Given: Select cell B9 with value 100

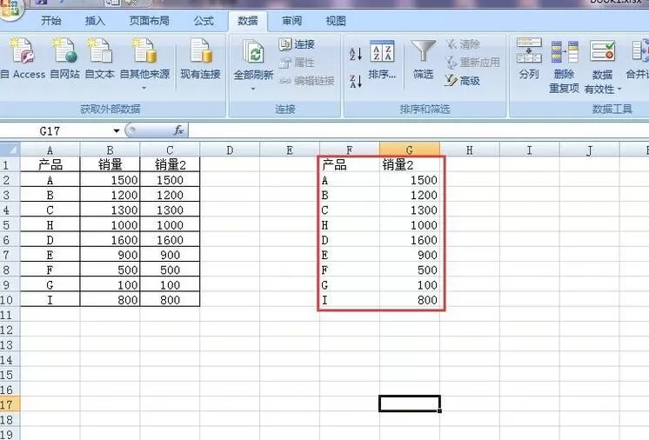Looking at the screenshot, I should pyautogui.click(x=110, y=285).
